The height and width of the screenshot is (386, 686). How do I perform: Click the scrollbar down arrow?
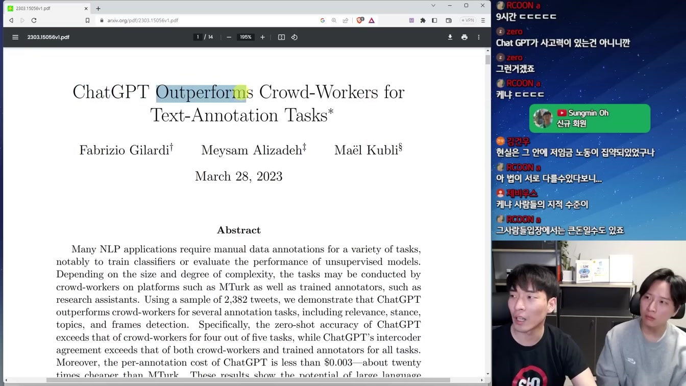coord(487,374)
